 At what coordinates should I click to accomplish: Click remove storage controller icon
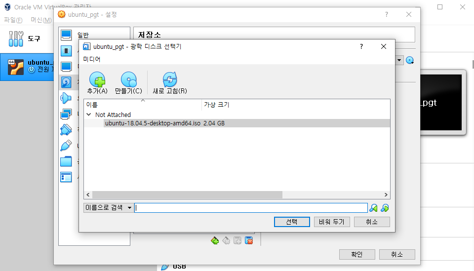226,240
